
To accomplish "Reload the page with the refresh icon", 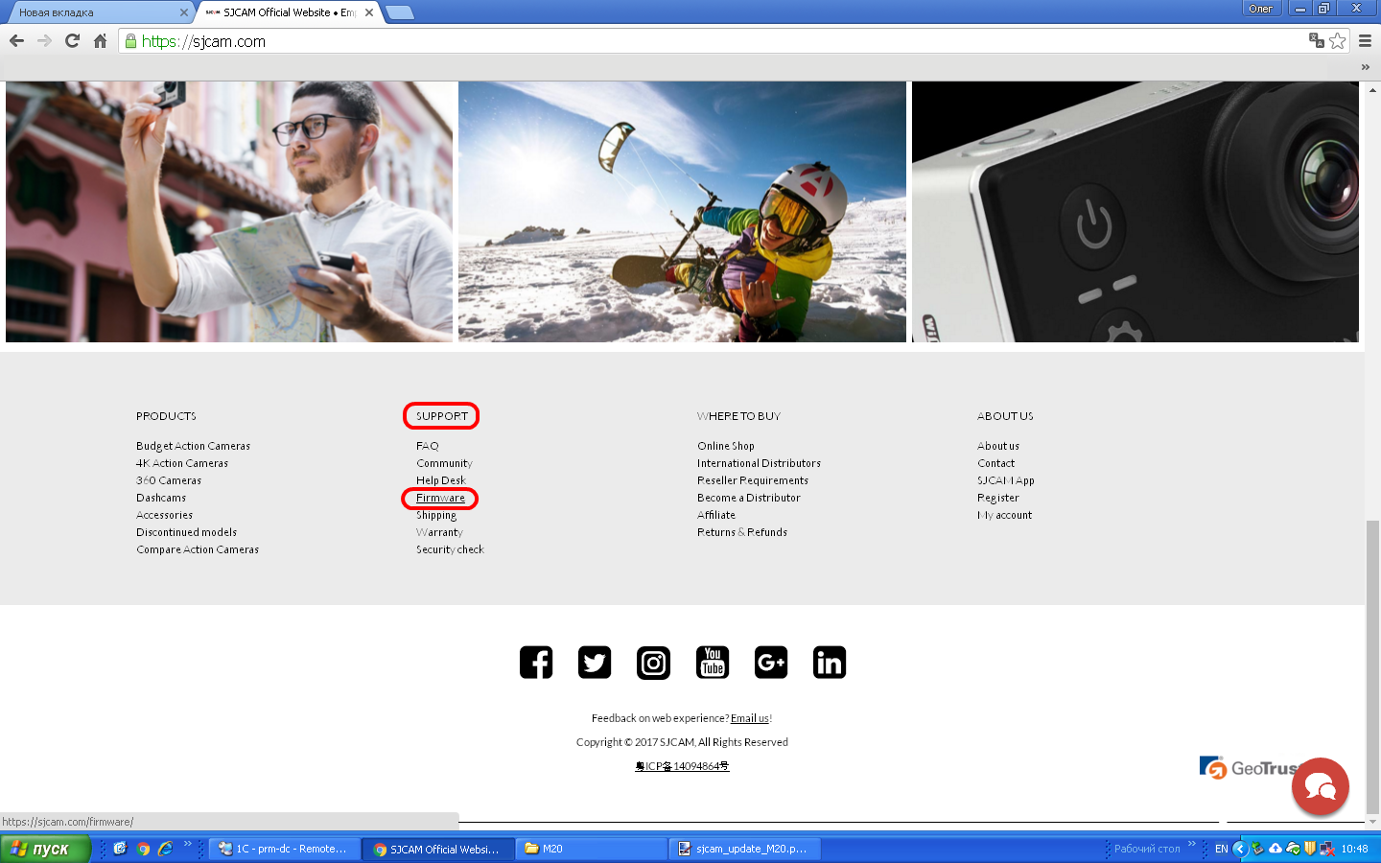I will pyautogui.click(x=72, y=40).
